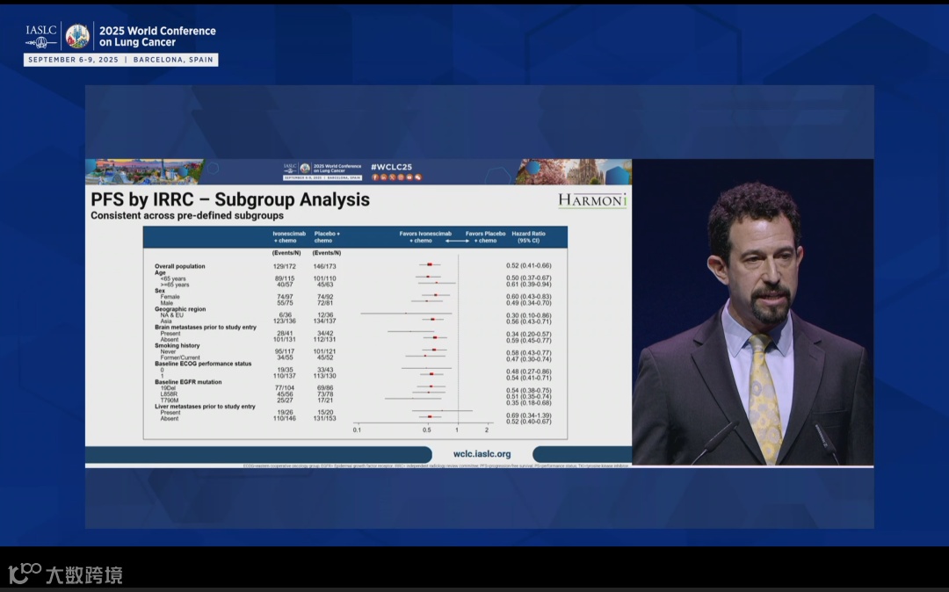This screenshot has height=592, width=949.
Task: Click the 'L858R' mutation row label
Action: [169, 394]
